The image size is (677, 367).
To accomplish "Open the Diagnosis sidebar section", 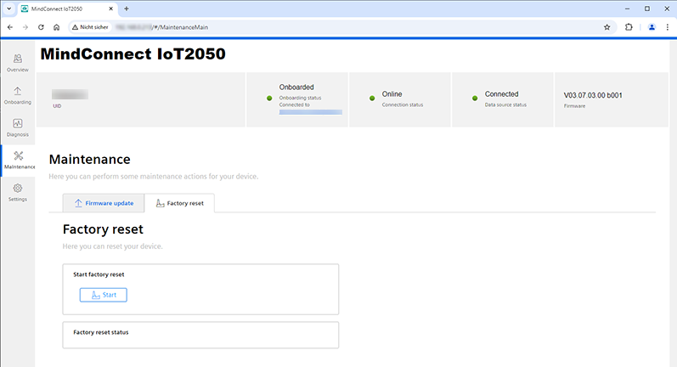I will pos(18,127).
